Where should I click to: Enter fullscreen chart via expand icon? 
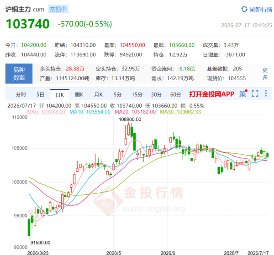tap(255, 93)
